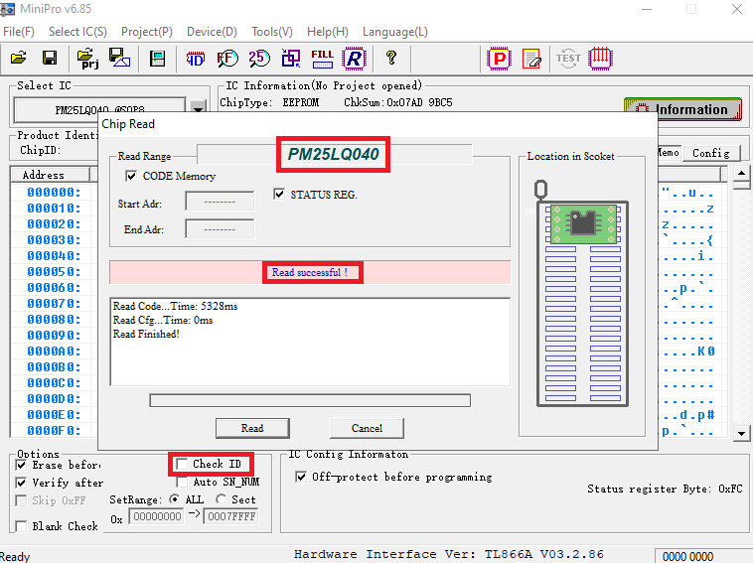Select the Sect range radio button
Image resolution: width=753 pixels, height=563 pixels.
[221, 499]
